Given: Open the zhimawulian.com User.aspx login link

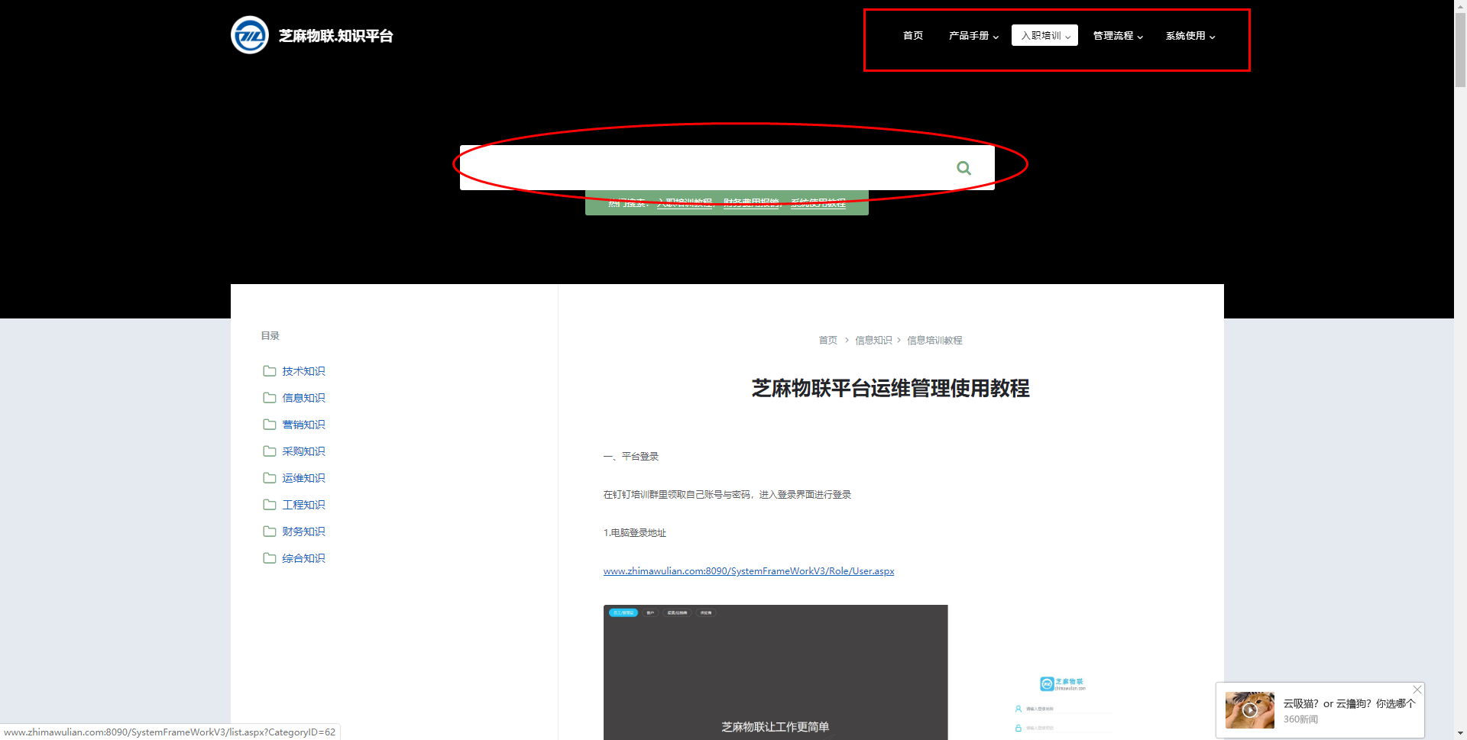Looking at the screenshot, I should tap(748, 571).
